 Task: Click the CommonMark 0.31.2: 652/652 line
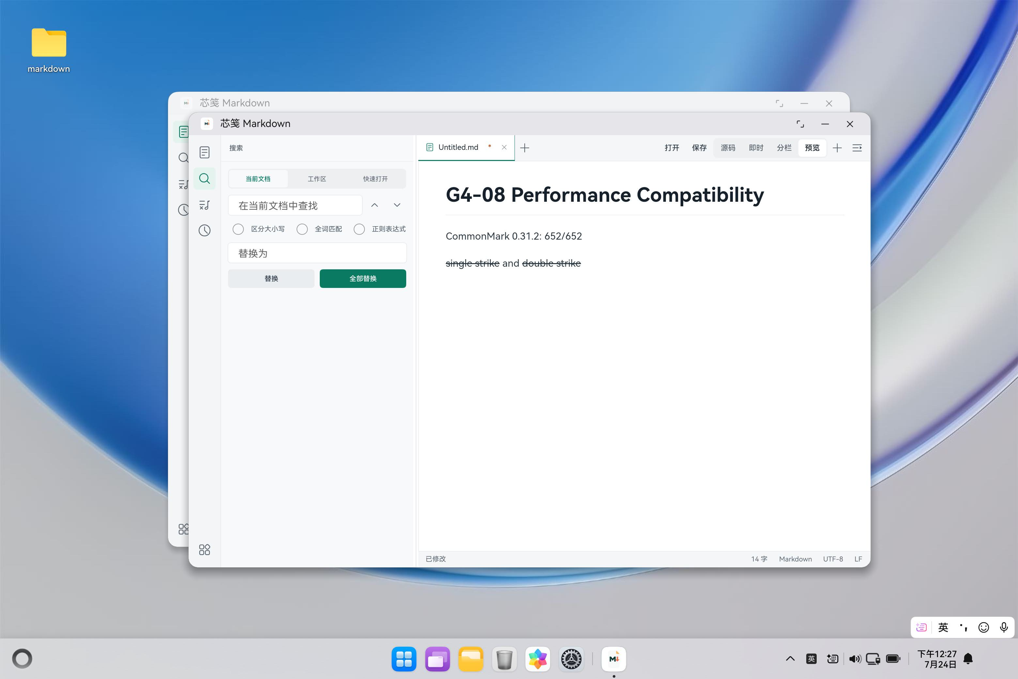(514, 236)
